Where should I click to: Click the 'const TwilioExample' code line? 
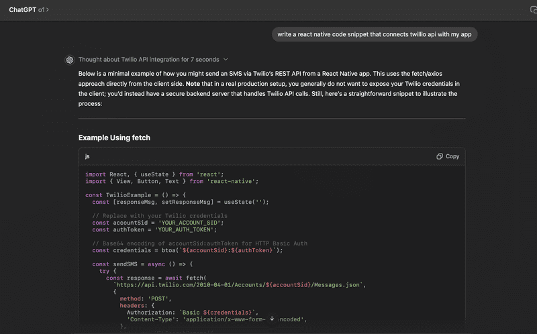(x=136, y=195)
